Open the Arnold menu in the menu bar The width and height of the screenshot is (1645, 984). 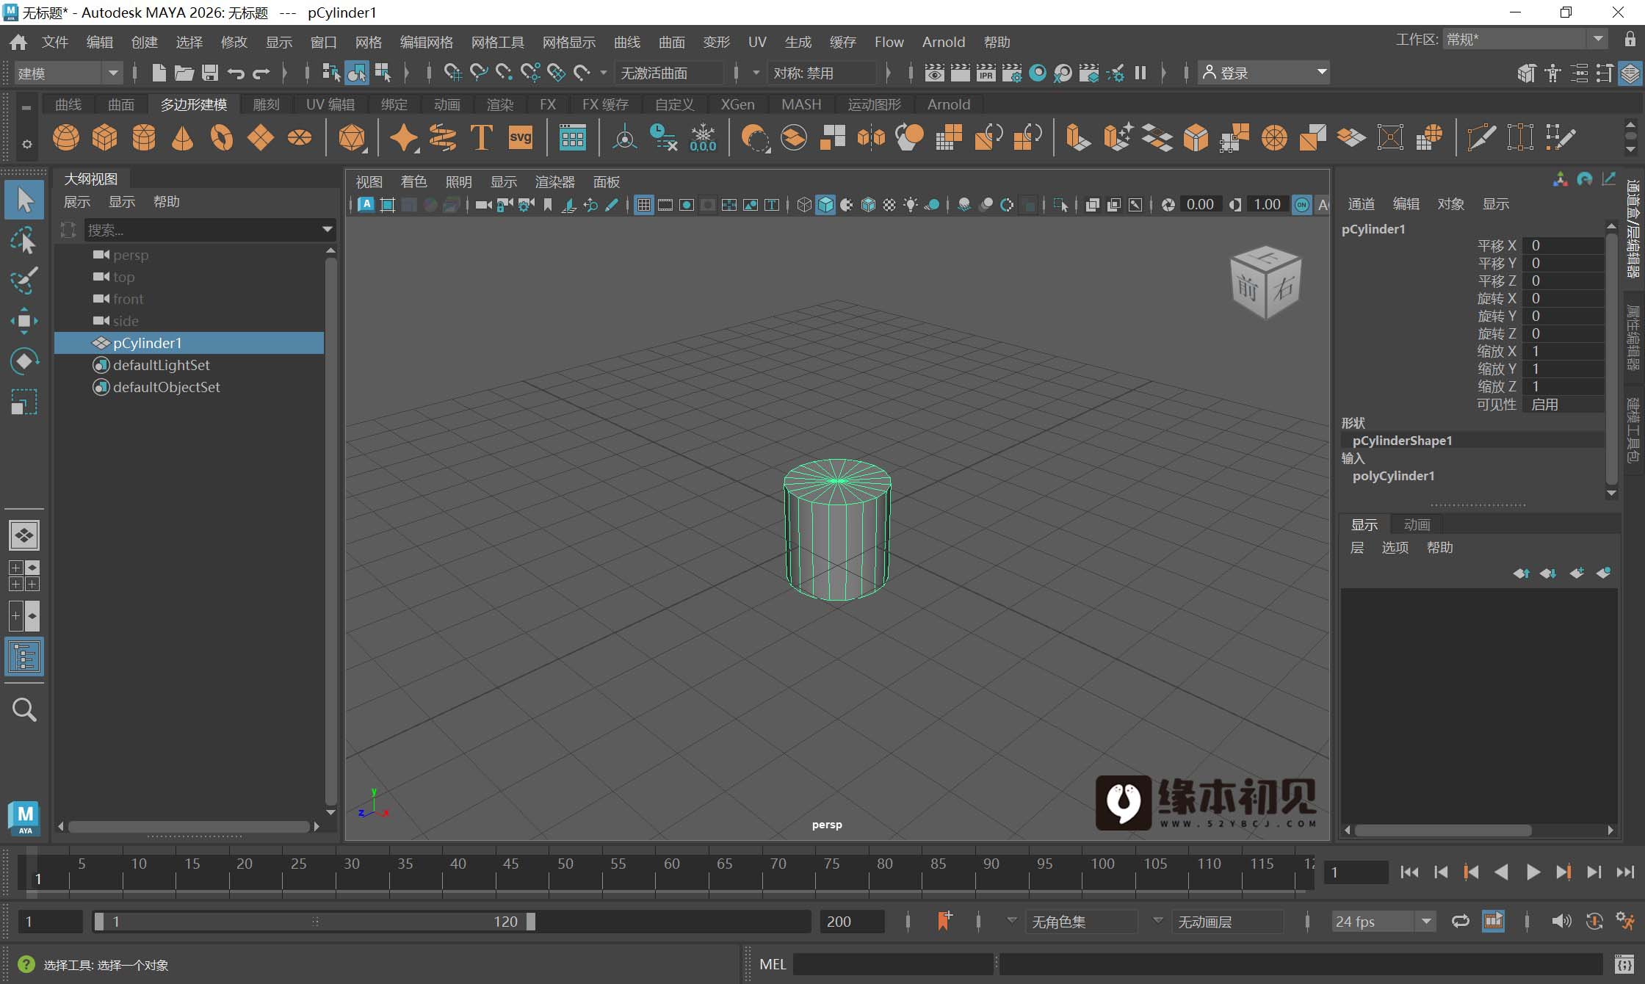(944, 42)
